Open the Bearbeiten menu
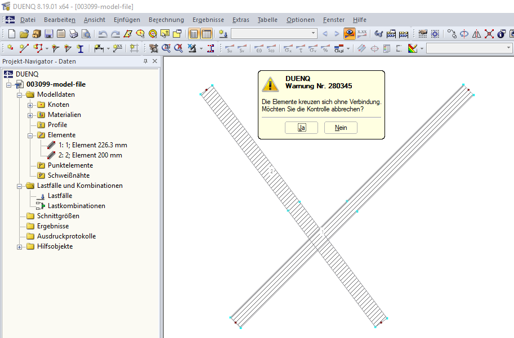Image resolution: width=514 pixels, height=338 pixels. 60,20
